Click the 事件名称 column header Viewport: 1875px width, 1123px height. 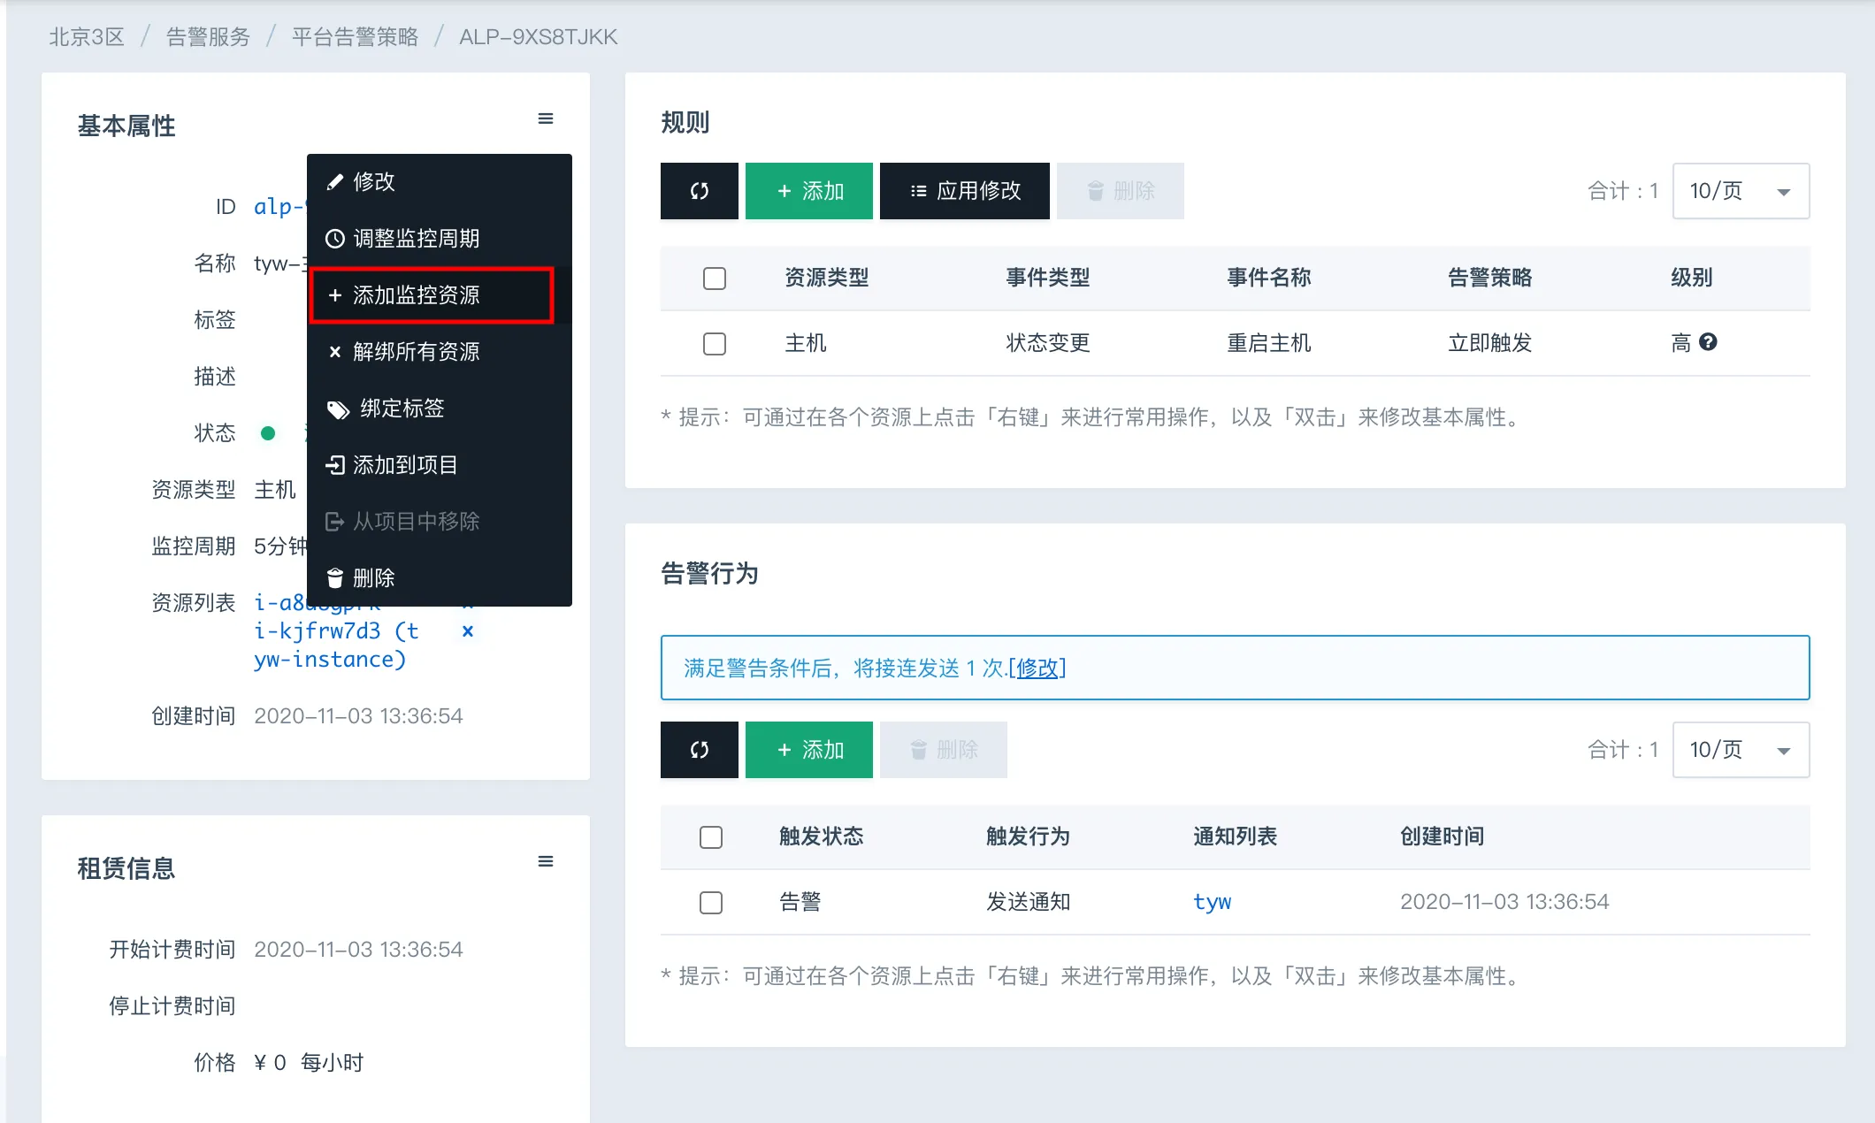click(x=1269, y=278)
